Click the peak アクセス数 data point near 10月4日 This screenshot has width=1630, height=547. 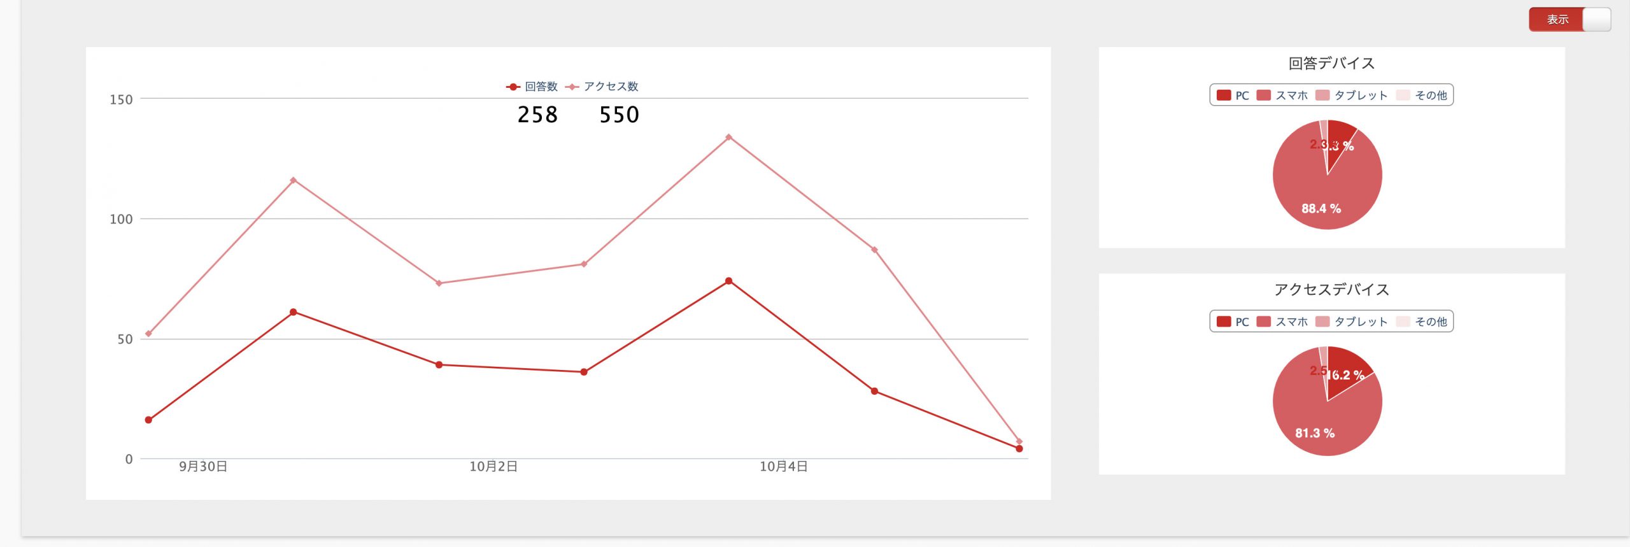pyautogui.click(x=728, y=137)
